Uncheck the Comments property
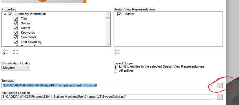 pyautogui.click(x=16, y=37)
